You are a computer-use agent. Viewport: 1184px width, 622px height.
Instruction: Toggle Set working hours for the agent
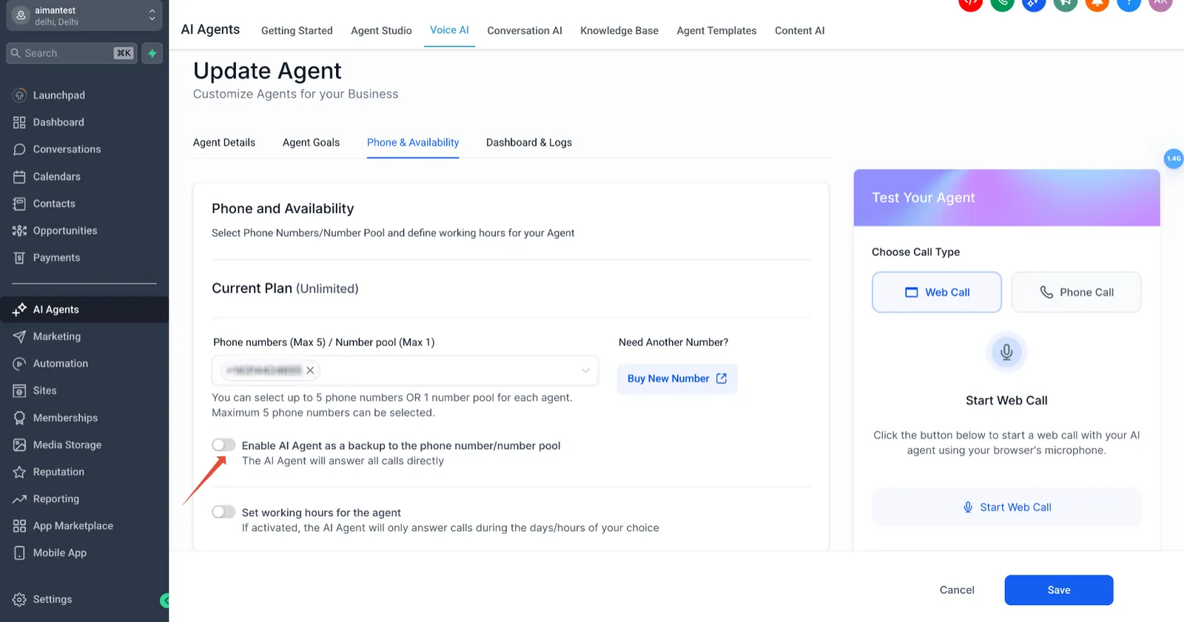223,512
